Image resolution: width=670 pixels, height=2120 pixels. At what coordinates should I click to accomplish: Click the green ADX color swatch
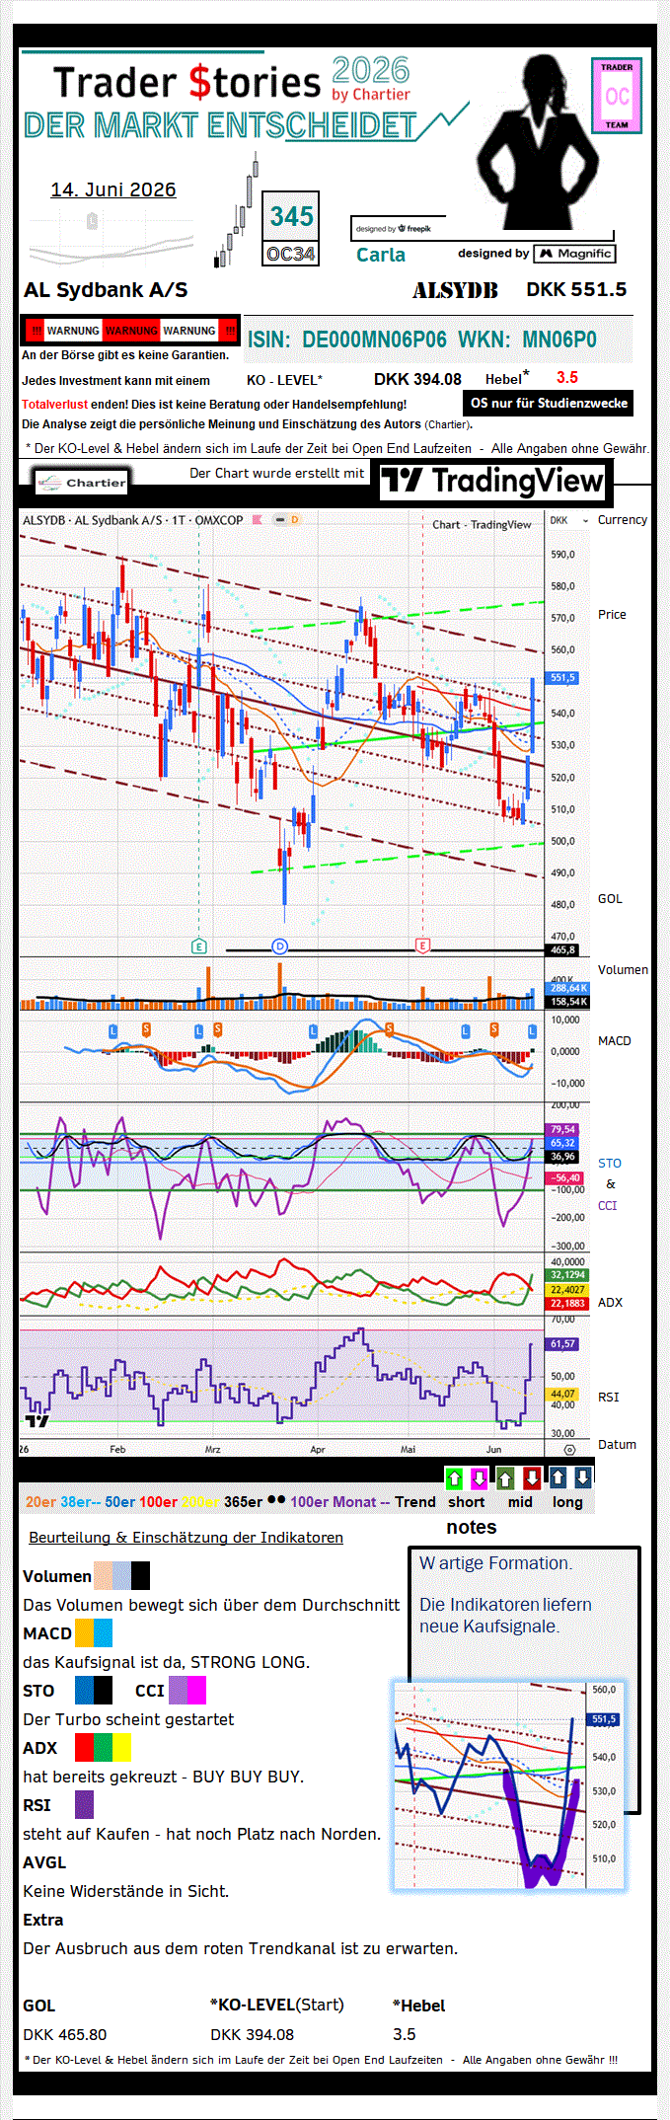coord(103,1747)
